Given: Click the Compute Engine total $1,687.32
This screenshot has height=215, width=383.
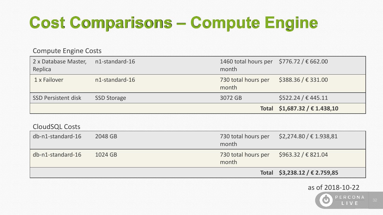Looking at the screenshot, I should 309,108.
